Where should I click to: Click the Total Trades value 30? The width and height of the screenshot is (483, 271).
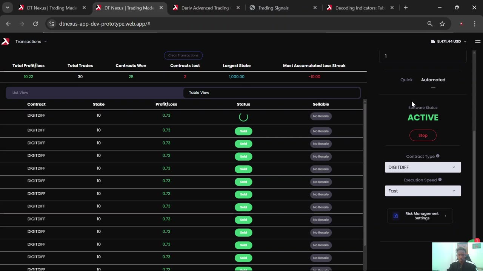(x=80, y=76)
